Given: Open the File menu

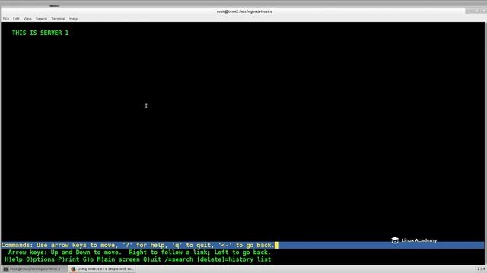Looking at the screenshot, I should click(6, 19).
